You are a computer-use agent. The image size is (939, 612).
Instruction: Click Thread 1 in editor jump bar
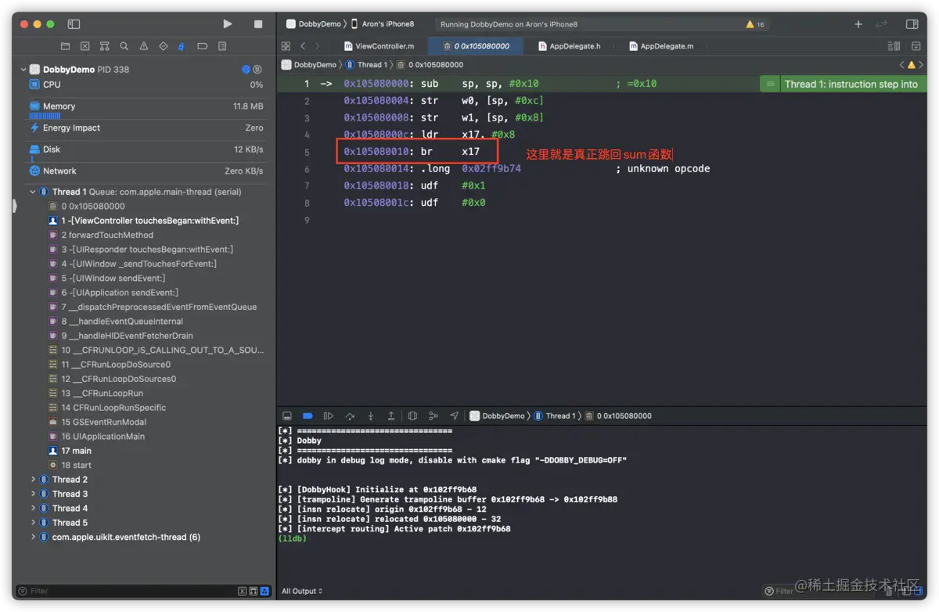[x=365, y=65]
